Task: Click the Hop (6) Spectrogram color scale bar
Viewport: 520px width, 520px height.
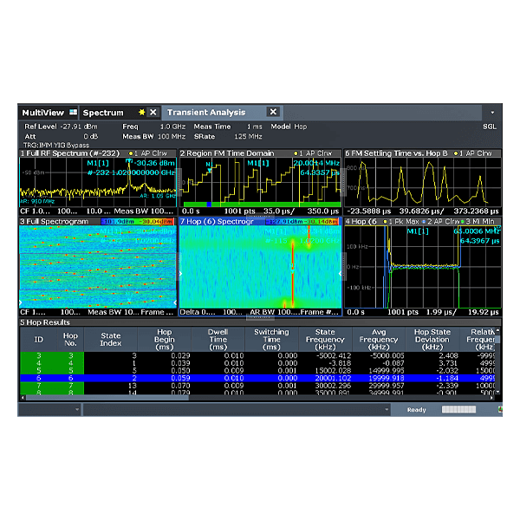Action: tap(302, 222)
